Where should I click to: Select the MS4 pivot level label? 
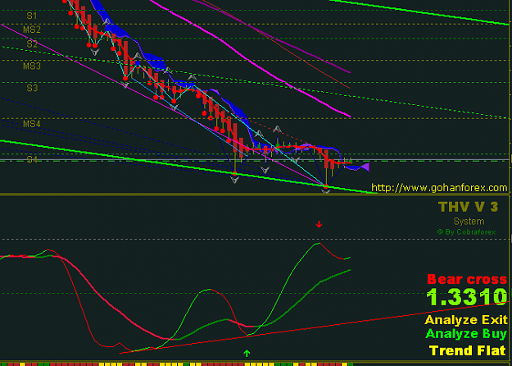tap(32, 124)
